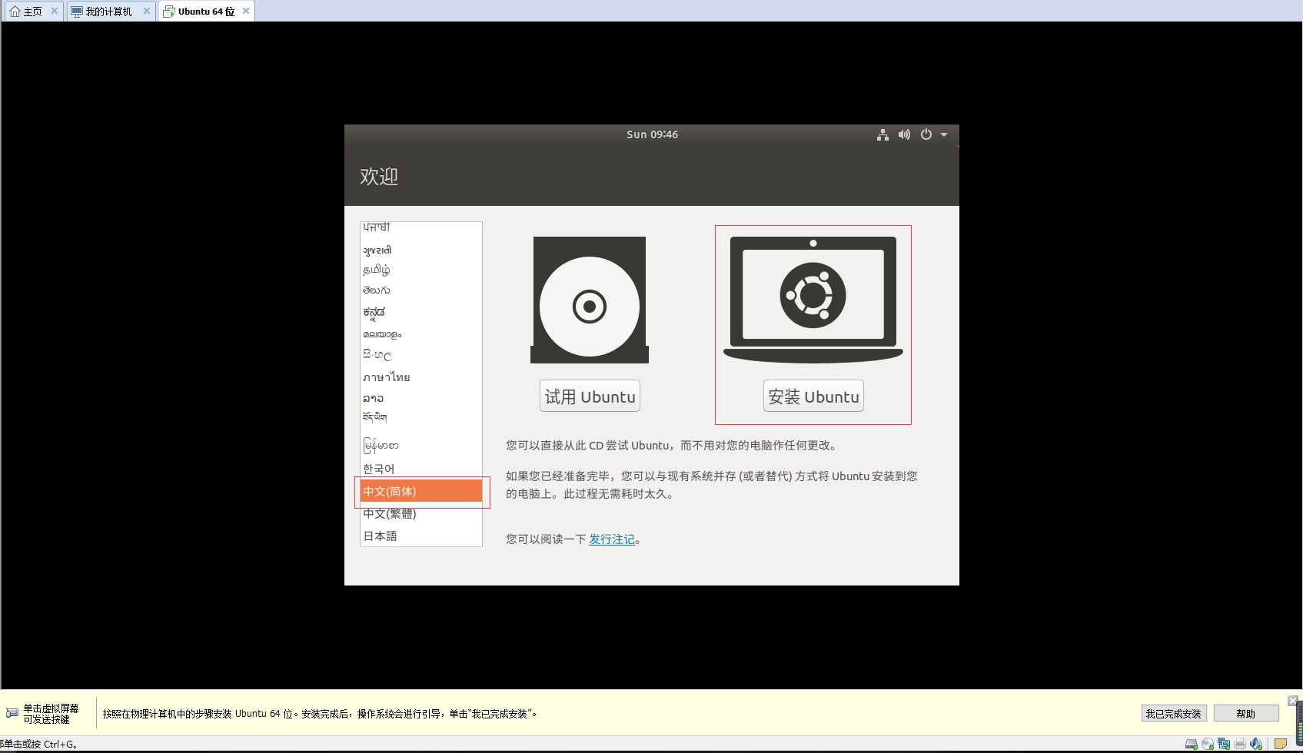Select ภาษาไทย in the language list
Image resolution: width=1303 pixels, height=753 pixels.
click(421, 377)
